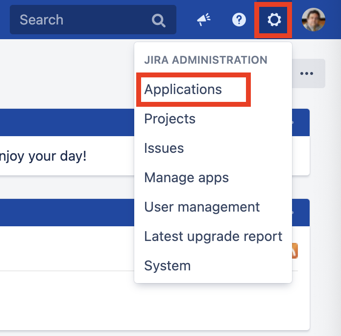Open the Help question mark icon
The width and height of the screenshot is (341, 336).
239,20
